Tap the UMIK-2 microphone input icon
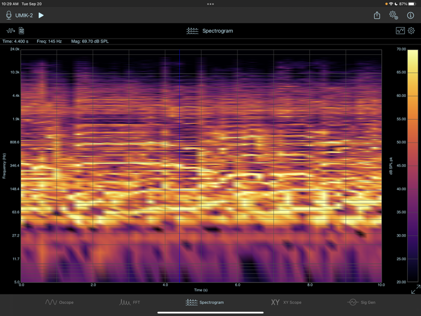The height and width of the screenshot is (316, 421). tap(9, 15)
